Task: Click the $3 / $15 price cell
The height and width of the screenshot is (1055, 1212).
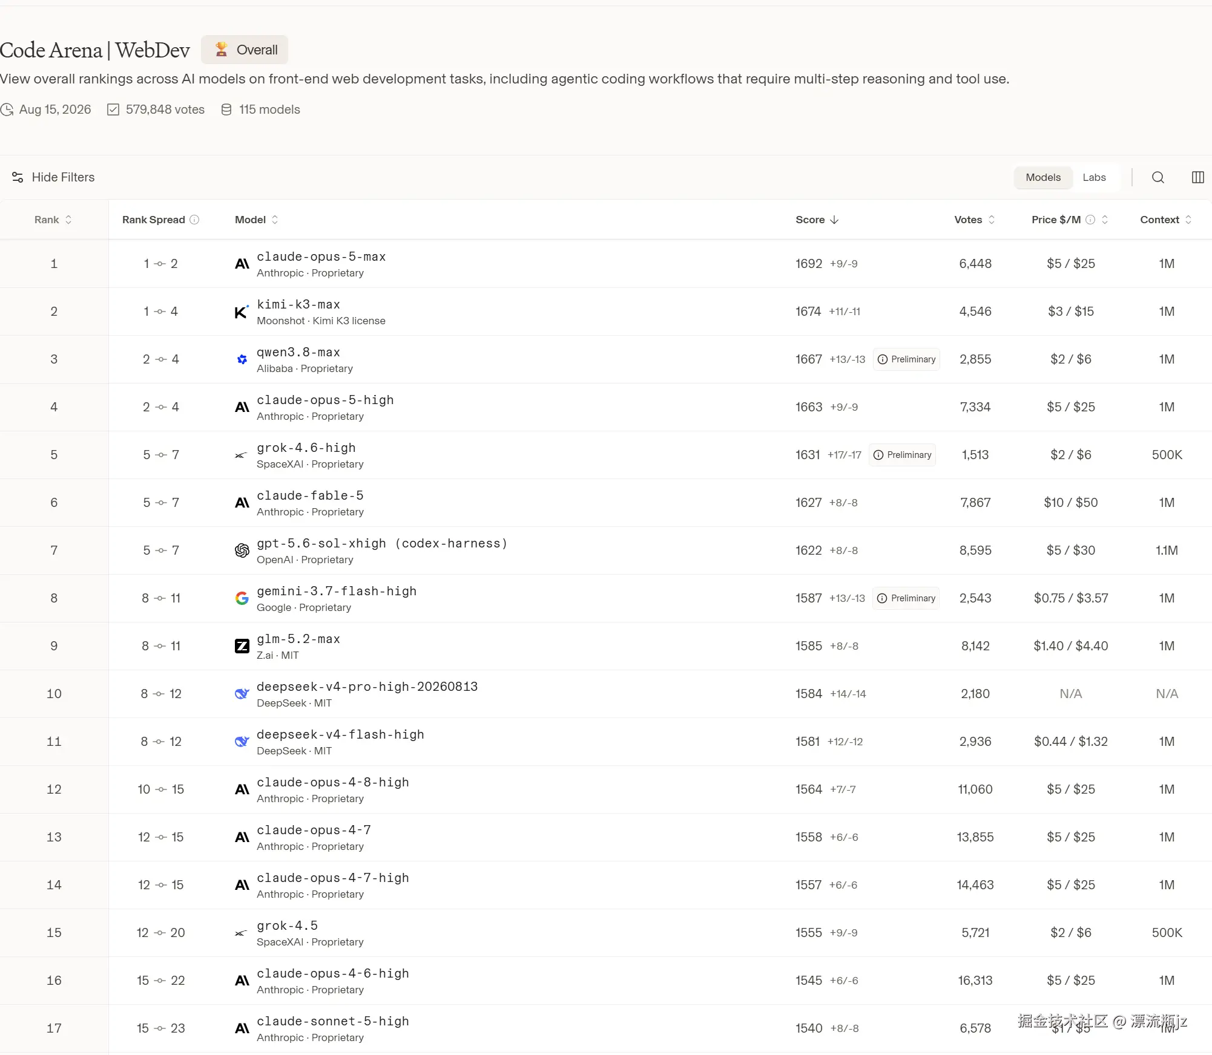Action: tap(1071, 312)
